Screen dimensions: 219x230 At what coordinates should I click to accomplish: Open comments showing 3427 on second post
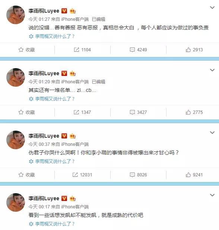pyautogui.click(x=138, y=112)
